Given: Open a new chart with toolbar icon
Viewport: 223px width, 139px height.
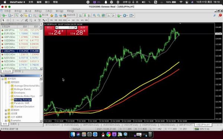Looking at the screenshot, I should [x=3, y=16].
